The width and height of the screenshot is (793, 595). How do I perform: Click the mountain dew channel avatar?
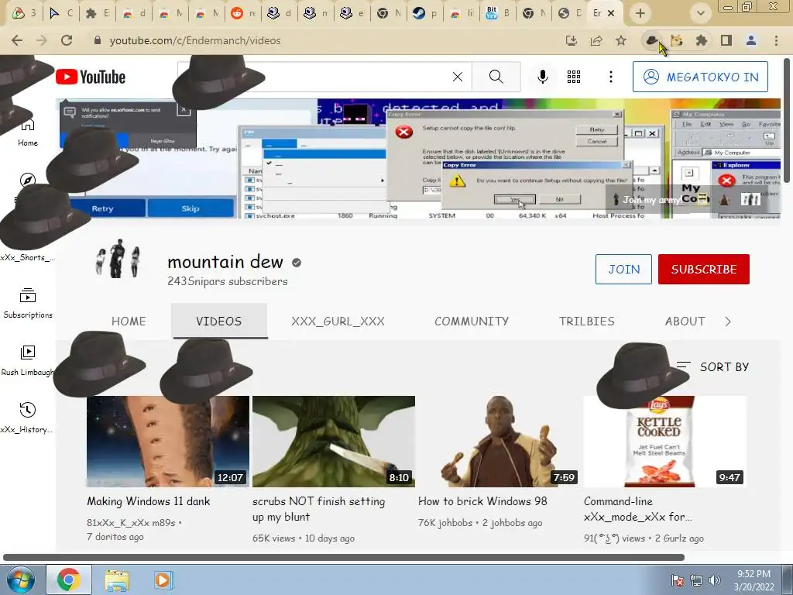coord(118,259)
